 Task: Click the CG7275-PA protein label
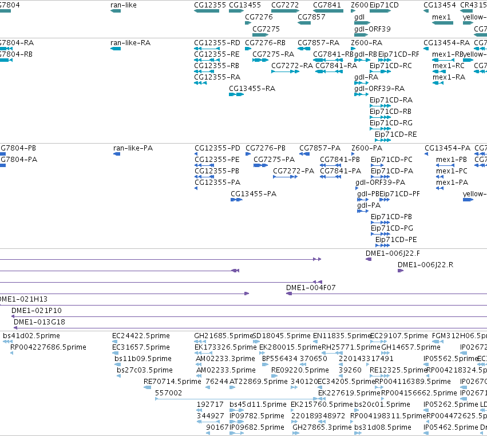(x=274, y=160)
